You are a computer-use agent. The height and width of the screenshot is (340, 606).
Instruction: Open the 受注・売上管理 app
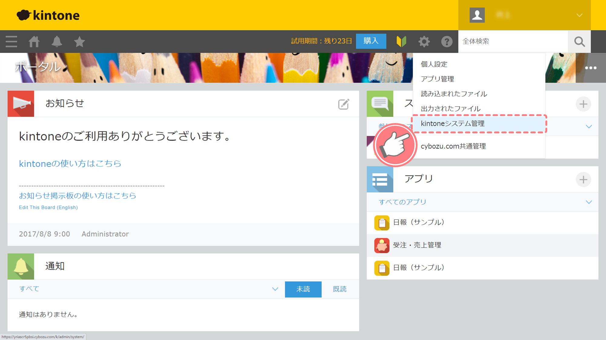point(482,245)
